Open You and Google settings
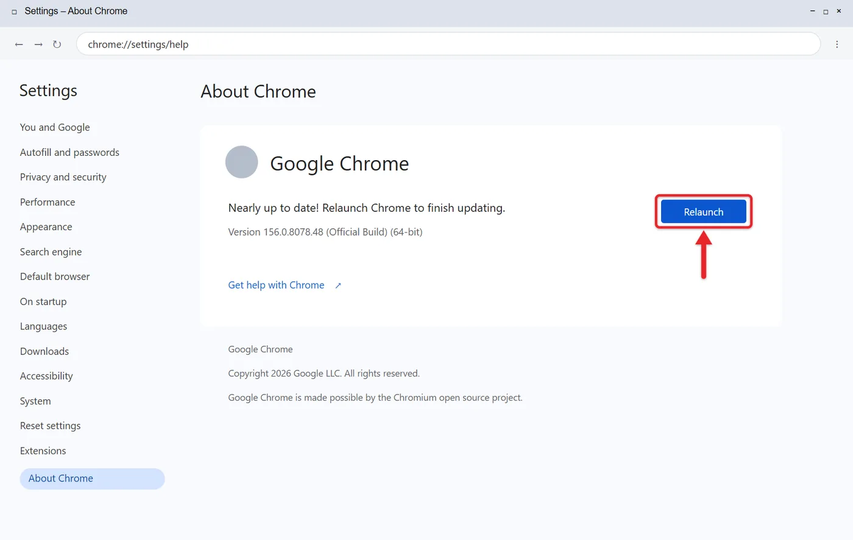This screenshot has height=540, width=853. [x=55, y=127]
